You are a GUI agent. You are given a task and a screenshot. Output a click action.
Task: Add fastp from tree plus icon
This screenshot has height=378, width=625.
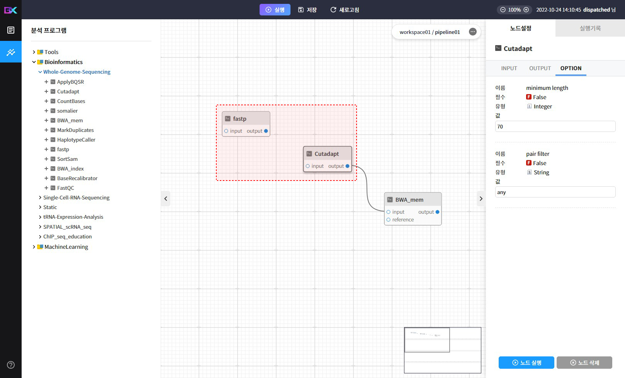click(46, 149)
